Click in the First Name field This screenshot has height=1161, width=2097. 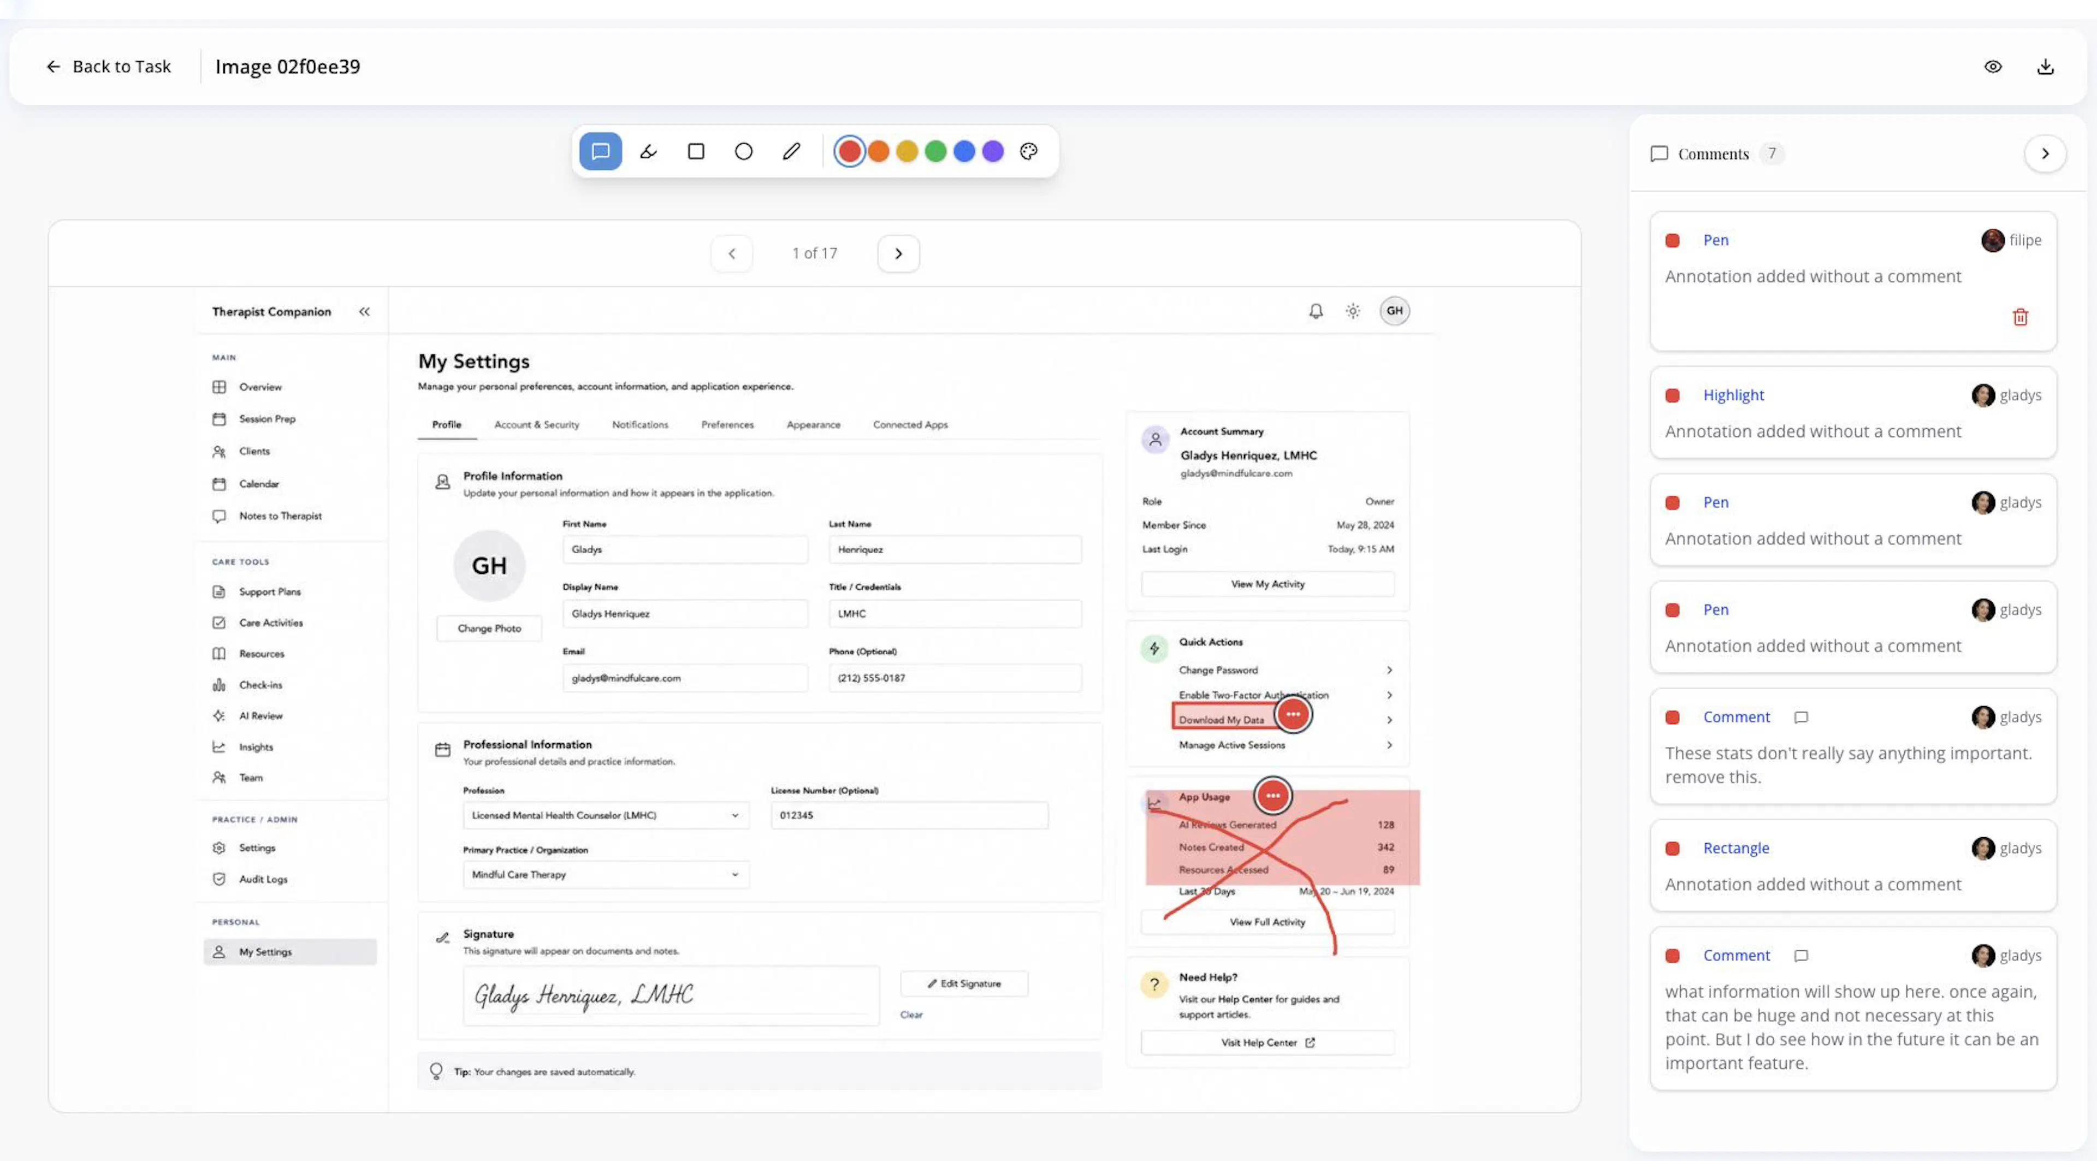click(x=685, y=549)
